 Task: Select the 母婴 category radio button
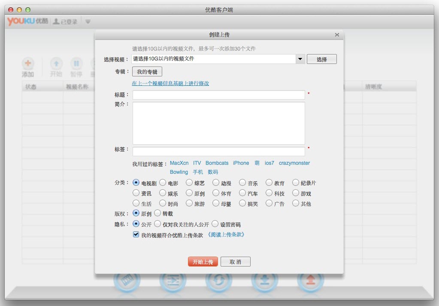pos(216,203)
